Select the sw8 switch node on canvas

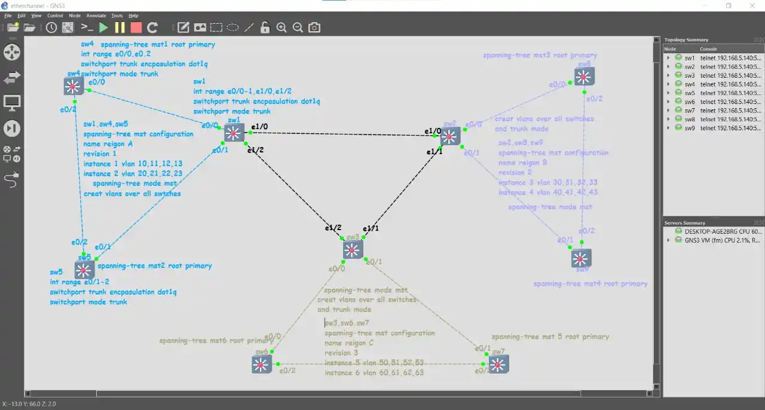(x=584, y=77)
